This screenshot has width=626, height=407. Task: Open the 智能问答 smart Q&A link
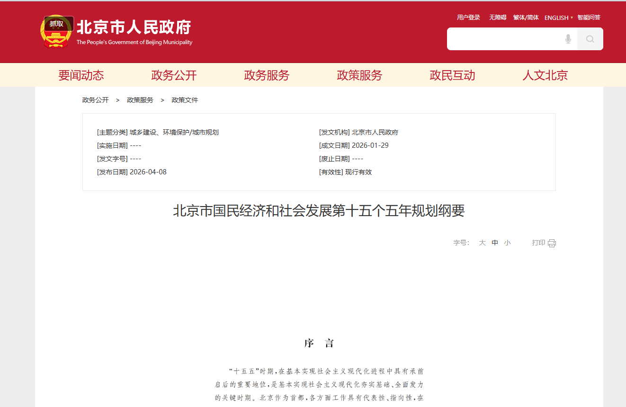click(589, 18)
